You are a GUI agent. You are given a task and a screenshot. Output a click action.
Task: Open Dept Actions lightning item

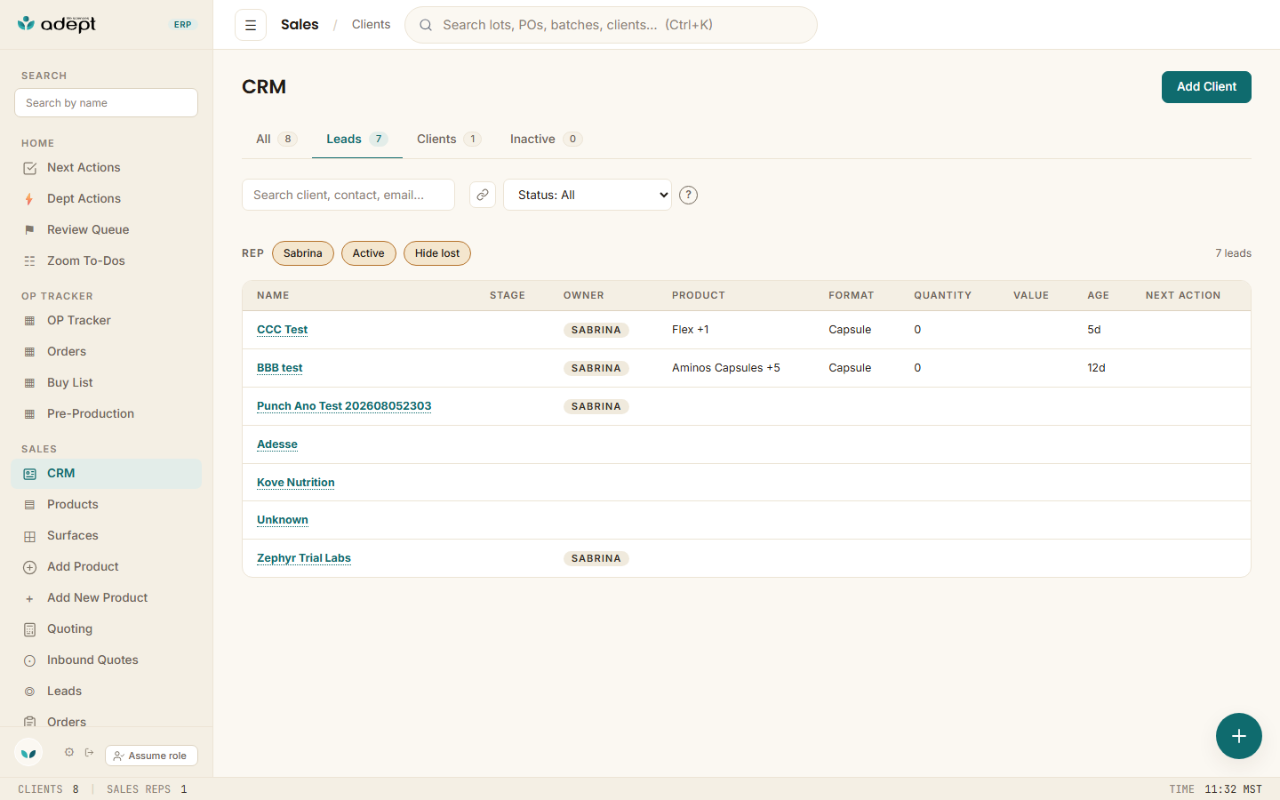(107, 198)
